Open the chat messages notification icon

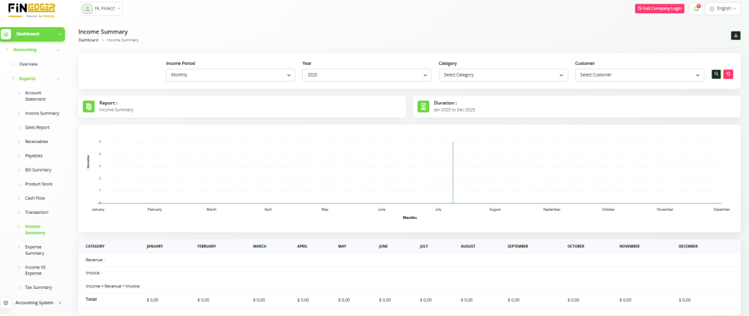click(696, 9)
